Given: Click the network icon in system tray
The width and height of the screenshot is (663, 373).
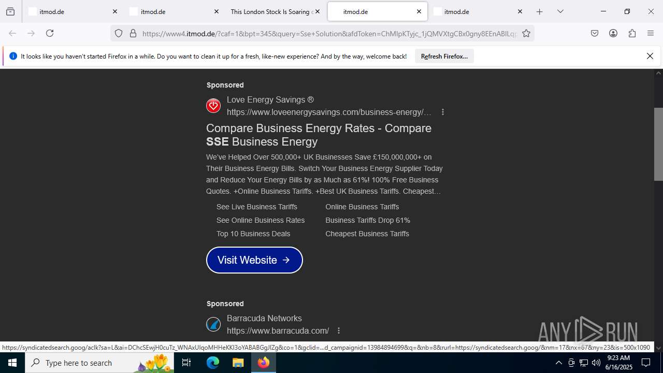Looking at the screenshot, I should 584,363.
